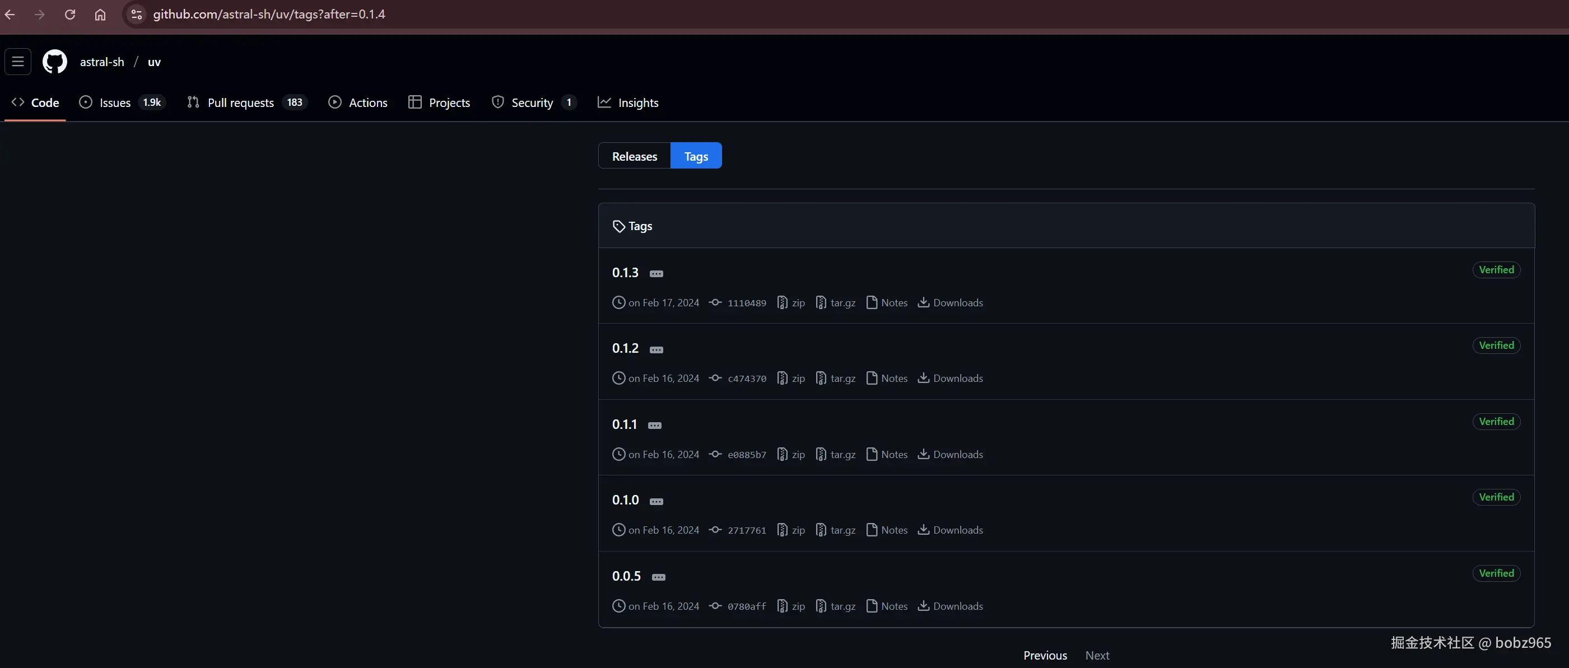Expand the ellipsis details for tag 0.0.5
Image resolution: width=1569 pixels, height=668 pixels.
[658, 577]
